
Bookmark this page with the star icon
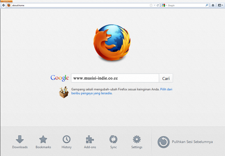(x=151, y=5)
